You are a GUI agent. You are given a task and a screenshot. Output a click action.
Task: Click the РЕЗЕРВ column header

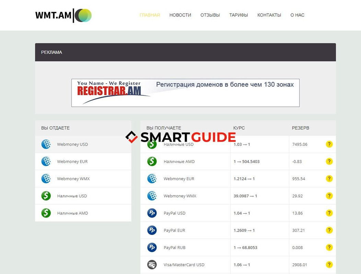[301, 128]
